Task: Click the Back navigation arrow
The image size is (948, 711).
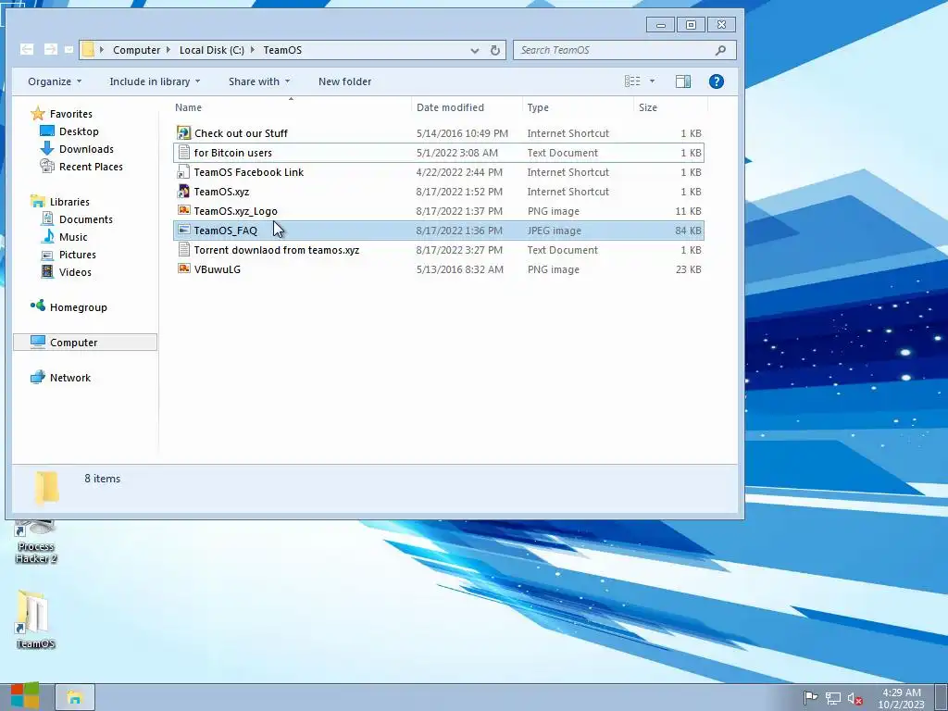Action: (27, 50)
